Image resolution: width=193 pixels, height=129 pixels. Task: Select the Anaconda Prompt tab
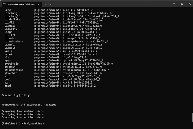tap(21, 4)
